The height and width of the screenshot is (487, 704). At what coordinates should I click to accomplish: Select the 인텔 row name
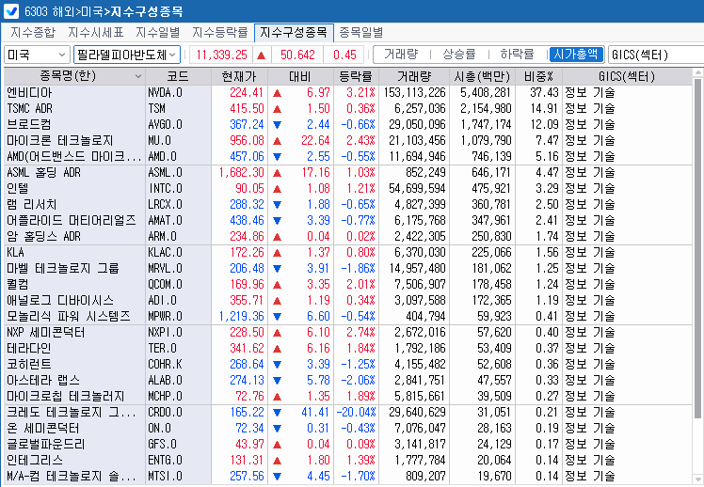18,189
